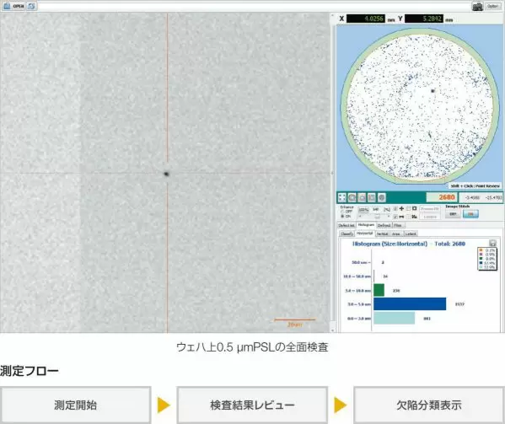Select the Horizontal sub-tab

[364, 233]
